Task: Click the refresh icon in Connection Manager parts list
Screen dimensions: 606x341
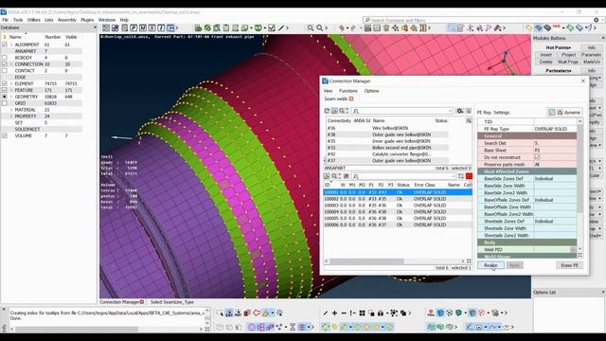Action: 327,111
